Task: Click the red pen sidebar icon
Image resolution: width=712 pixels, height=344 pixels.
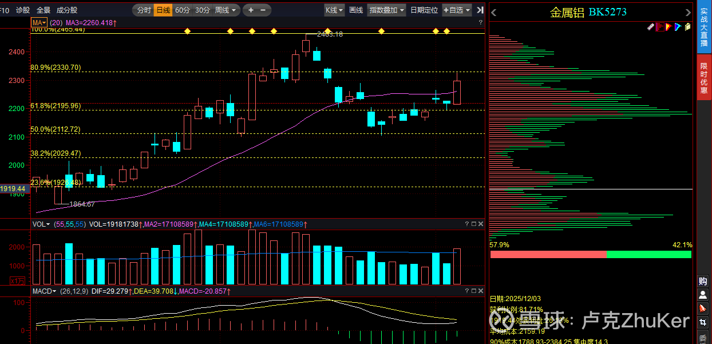Action: pos(703,309)
